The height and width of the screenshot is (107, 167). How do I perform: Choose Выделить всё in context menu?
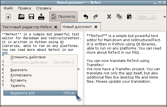(40, 93)
